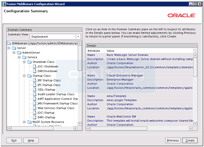Click Create to build the domain
204x147 pixels.
click(190, 140)
